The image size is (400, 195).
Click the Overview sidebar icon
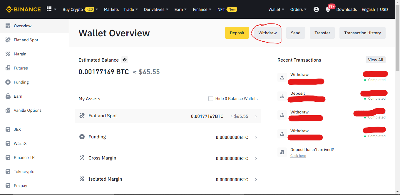(8, 26)
